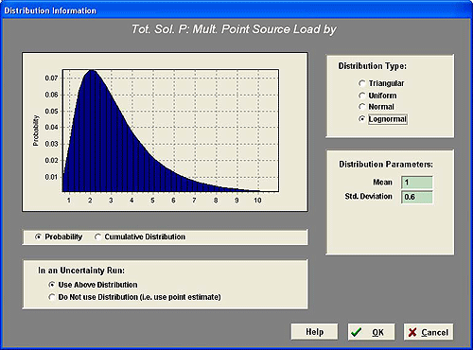Screen dimensions: 473x350
Task: Click the vertical 'Probability' axis label
Action: (36, 131)
